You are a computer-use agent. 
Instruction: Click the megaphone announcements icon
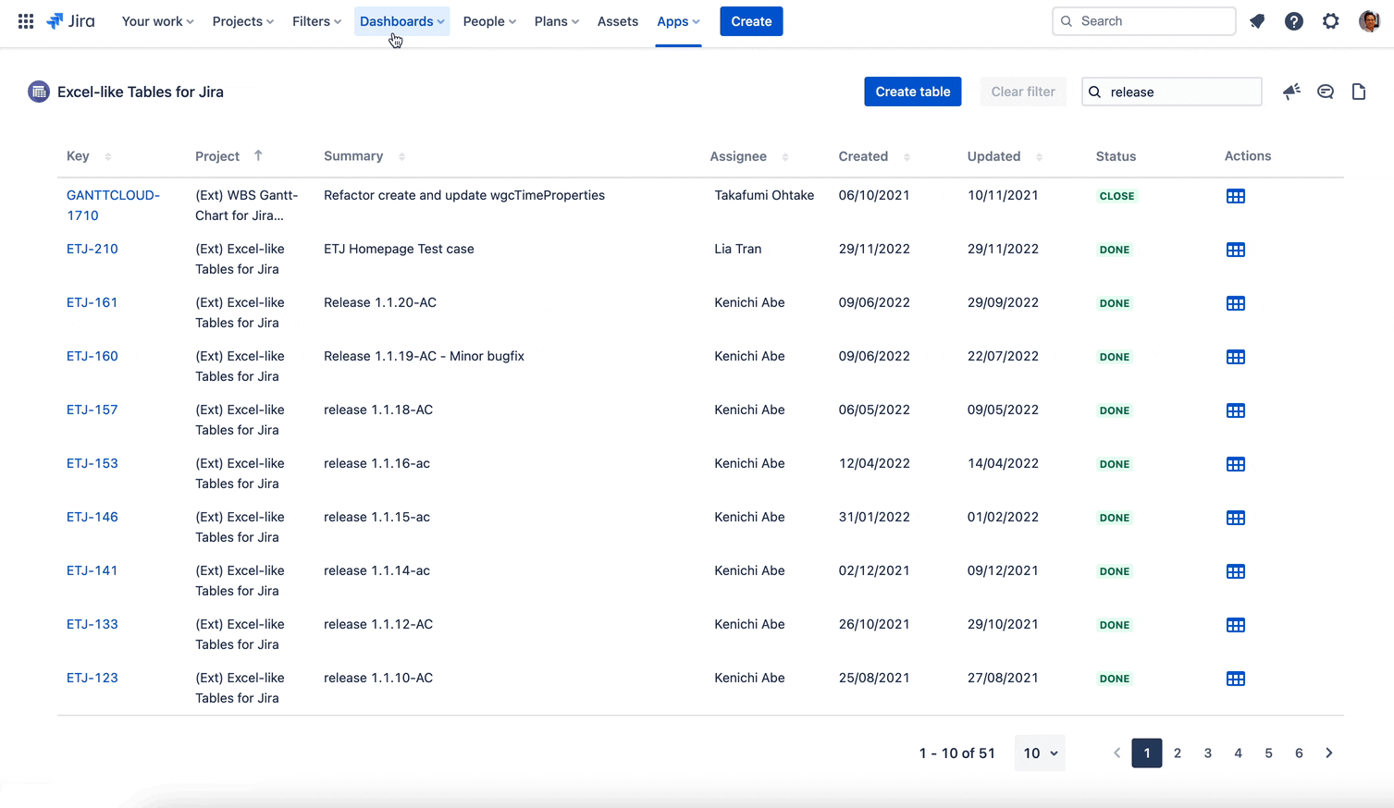point(1291,92)
